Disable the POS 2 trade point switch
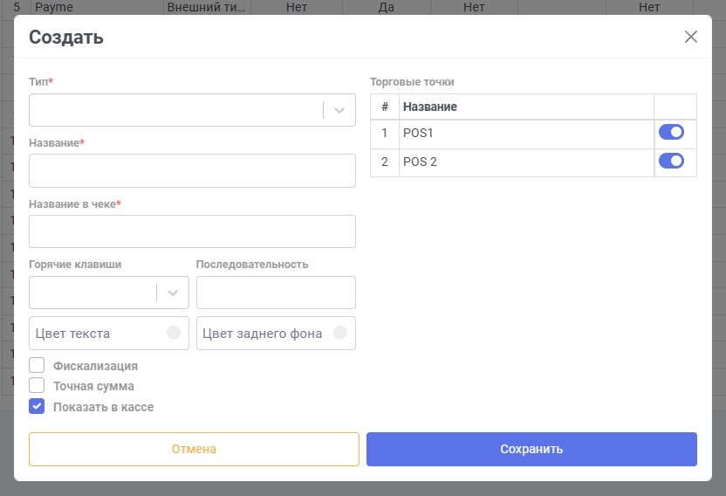The image size is (726, 496). [x=671, y=161]
